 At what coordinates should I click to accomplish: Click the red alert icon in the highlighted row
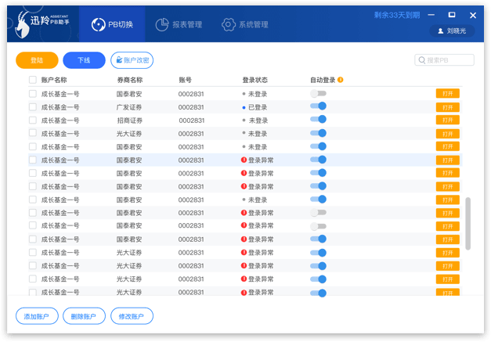pyautogui.click(x=244, y=160)
